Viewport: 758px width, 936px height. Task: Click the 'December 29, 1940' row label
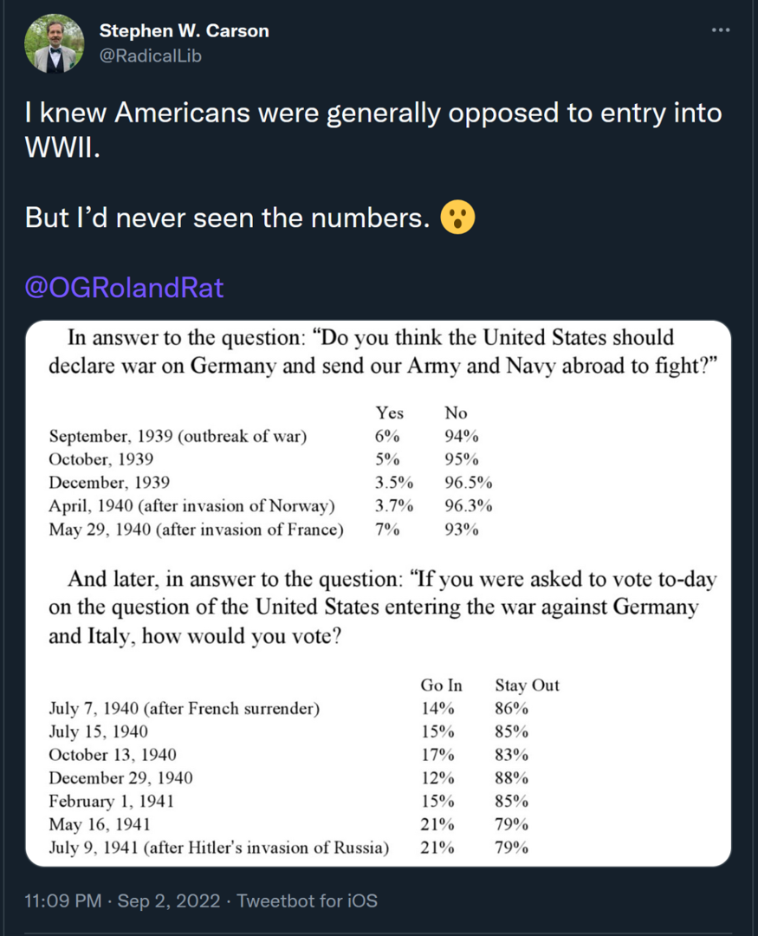[x=121, y=778]
